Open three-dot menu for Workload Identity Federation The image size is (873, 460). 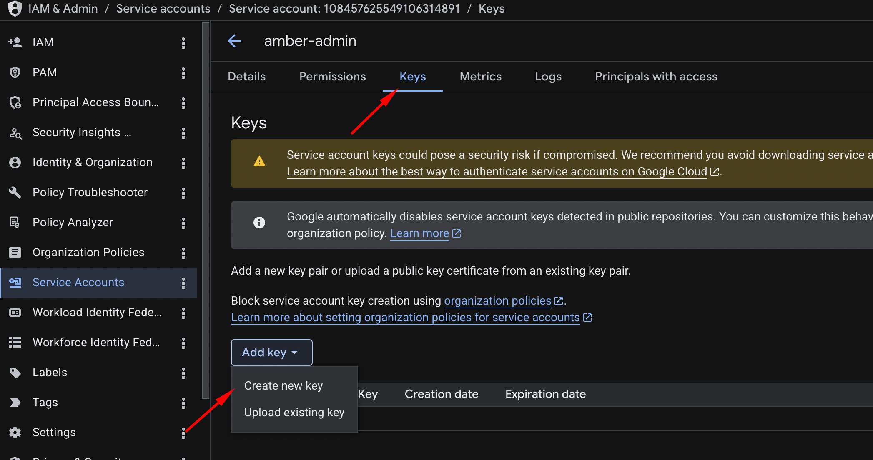click(183, 312)
